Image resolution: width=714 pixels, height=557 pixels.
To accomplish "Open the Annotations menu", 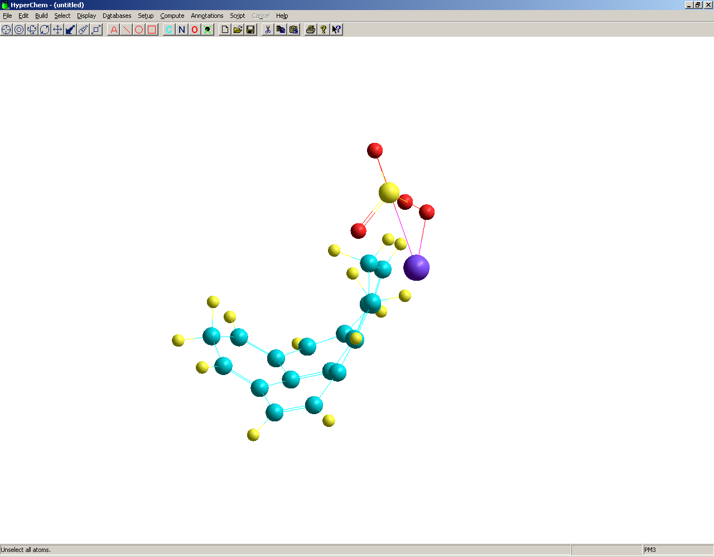I will pyautogui.click(x=207, y=16).
